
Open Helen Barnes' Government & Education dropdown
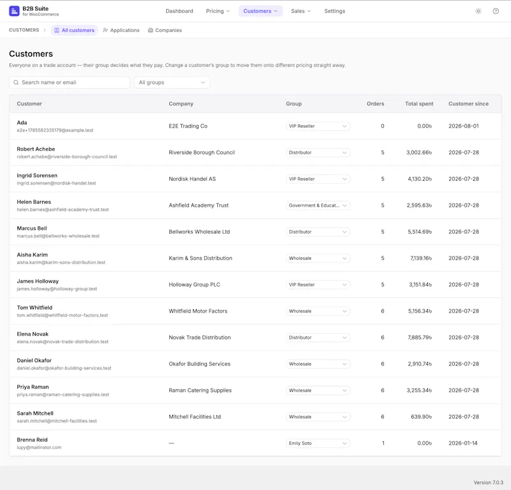coord(318,205)
